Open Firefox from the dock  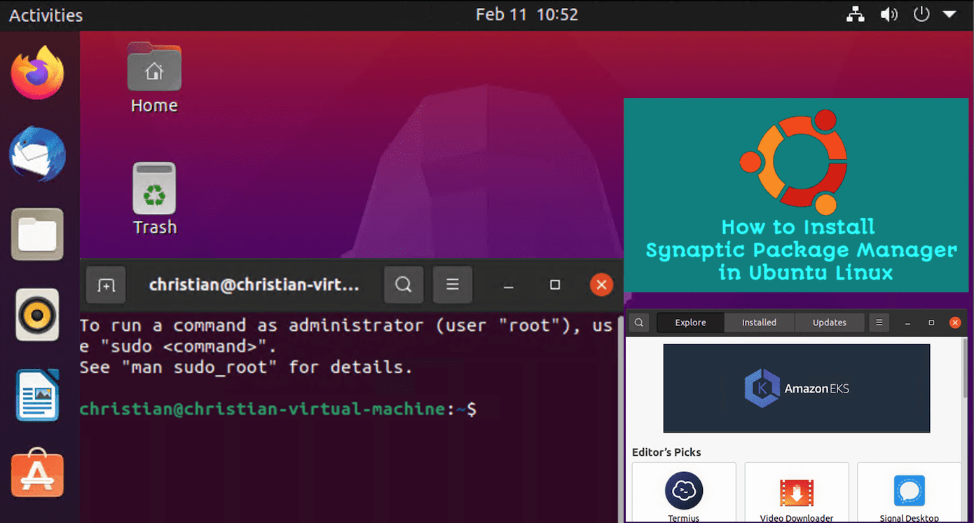click(x=37, y=73)
